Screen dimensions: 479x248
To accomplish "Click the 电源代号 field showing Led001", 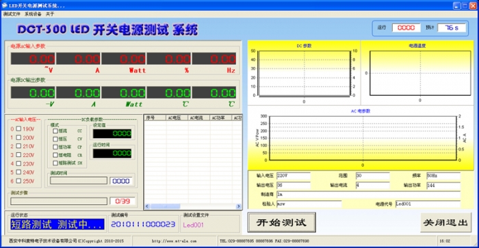I will (x=428, y=204).
